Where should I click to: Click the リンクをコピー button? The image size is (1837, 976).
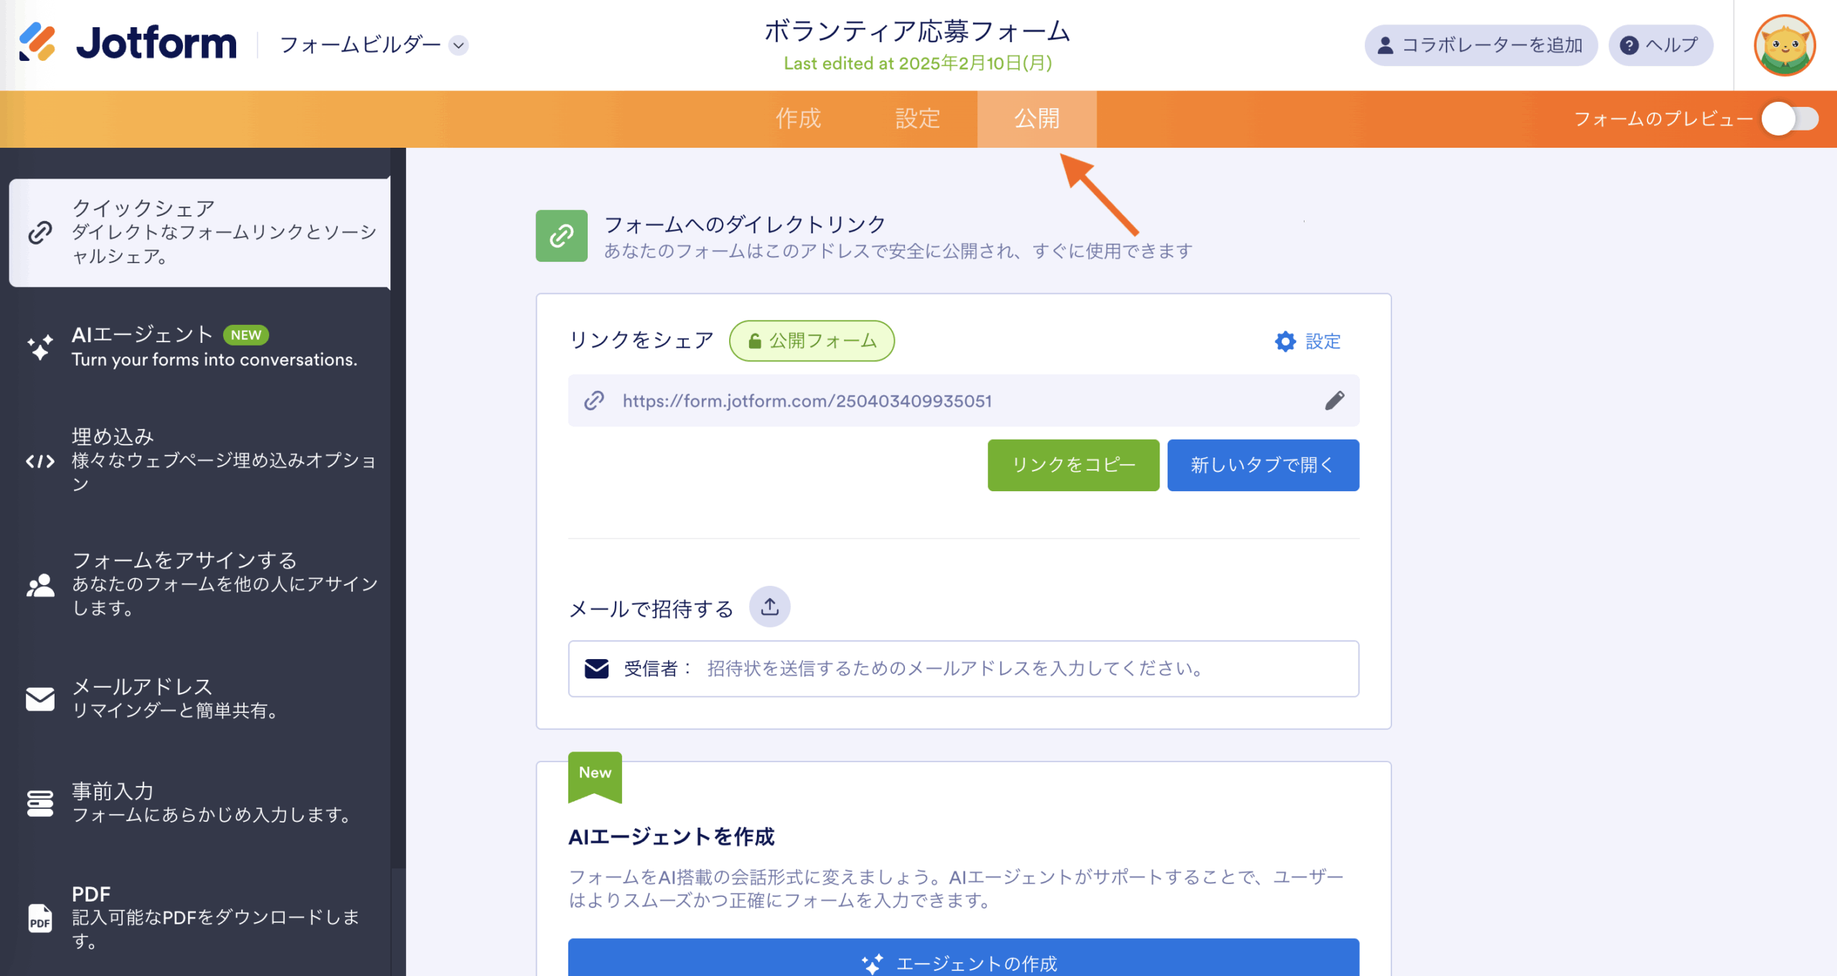point(1073,465)
